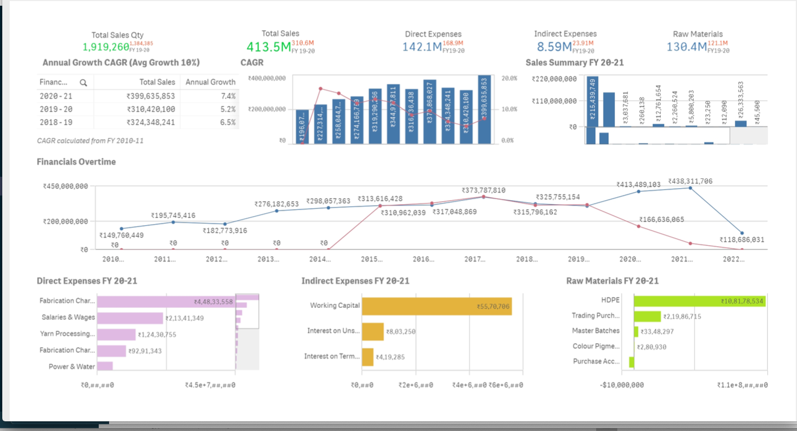Select the Power & Water bar
Image resolution: width=797 pixels, height=431 pixels.
point(105,366)
